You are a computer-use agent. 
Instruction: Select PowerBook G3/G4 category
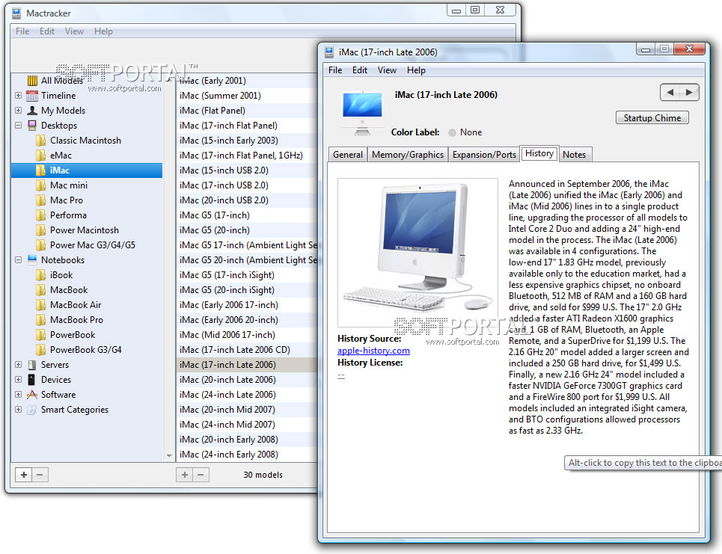pyautogui.click(x=87, y=350)
